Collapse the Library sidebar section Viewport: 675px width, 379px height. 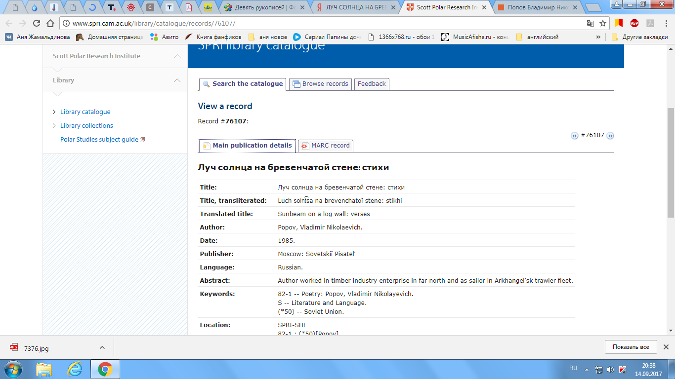177,80
